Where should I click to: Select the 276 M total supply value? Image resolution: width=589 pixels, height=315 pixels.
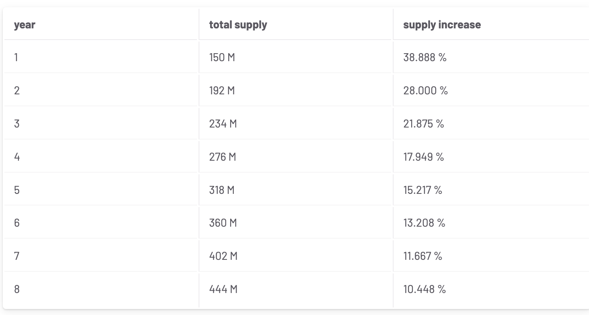pos(223,157)
